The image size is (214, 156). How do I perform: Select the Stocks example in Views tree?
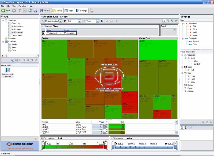(14, 44)
